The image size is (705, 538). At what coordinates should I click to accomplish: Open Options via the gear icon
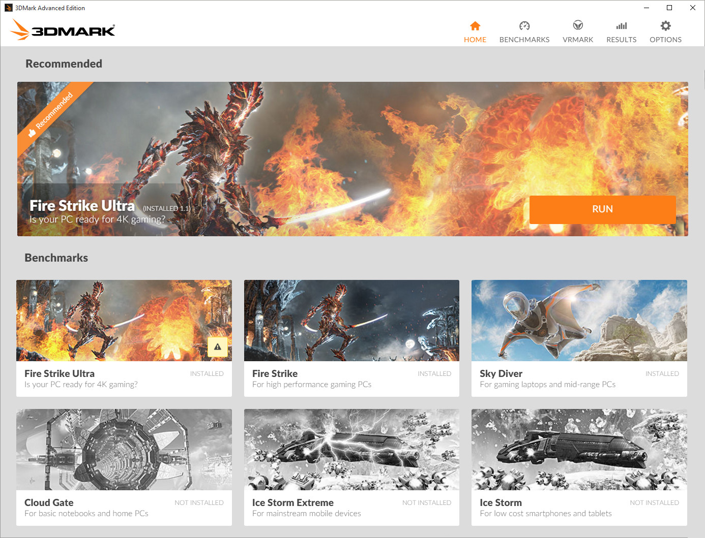(665, 26)
